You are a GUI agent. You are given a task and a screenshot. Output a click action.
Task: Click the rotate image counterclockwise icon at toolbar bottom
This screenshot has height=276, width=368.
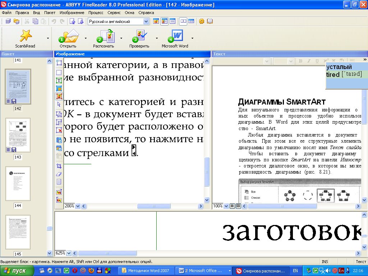click(x=59, y=200)
